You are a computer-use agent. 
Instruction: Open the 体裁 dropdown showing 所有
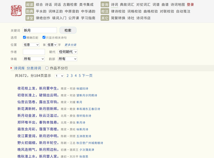tap(34, 59)
